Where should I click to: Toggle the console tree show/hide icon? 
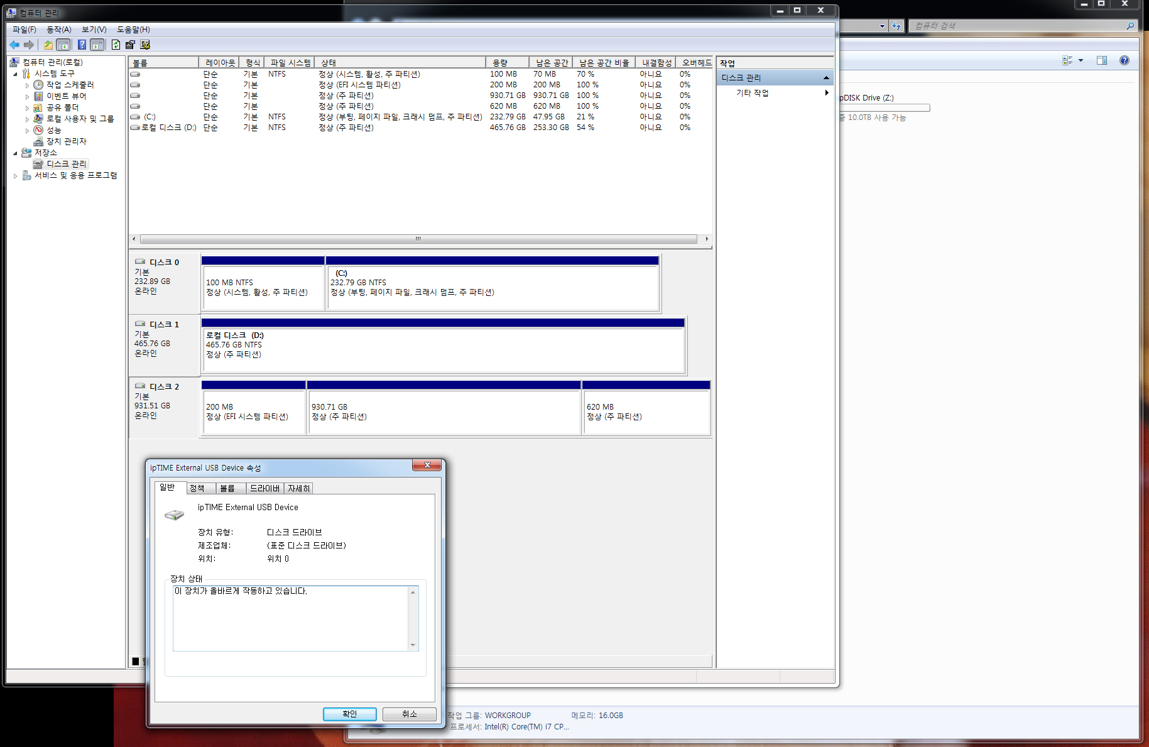point(63,45)
